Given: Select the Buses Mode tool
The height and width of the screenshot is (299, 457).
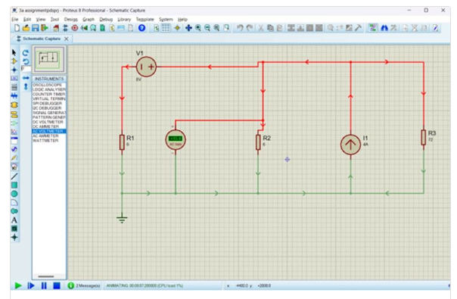Looking at the screenshot, I should (14, 95).
